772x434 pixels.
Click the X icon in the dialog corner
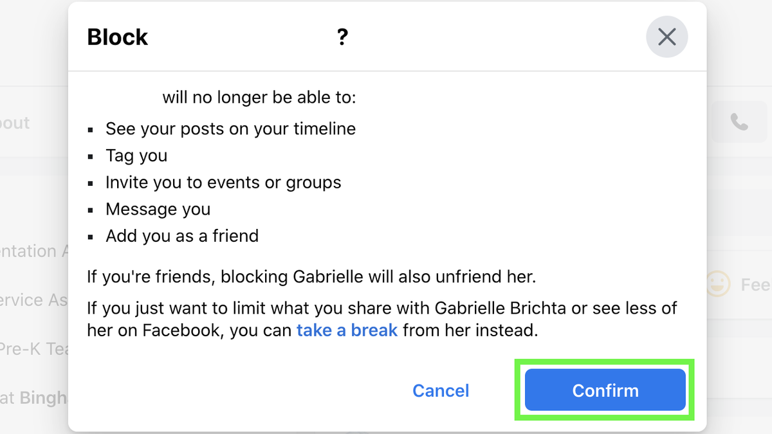(666, 37)
